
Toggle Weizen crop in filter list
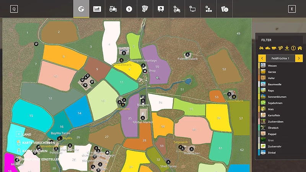(x=272, y=66)
